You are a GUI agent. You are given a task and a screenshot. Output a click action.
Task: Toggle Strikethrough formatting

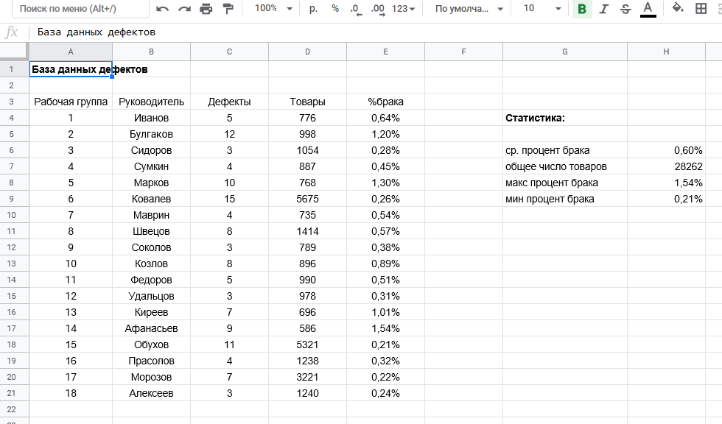coord(625,9)
